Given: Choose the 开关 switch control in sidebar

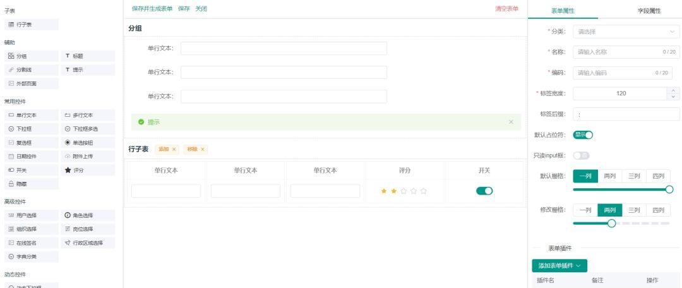Looking at the screenshot, I should pos(32,170).
